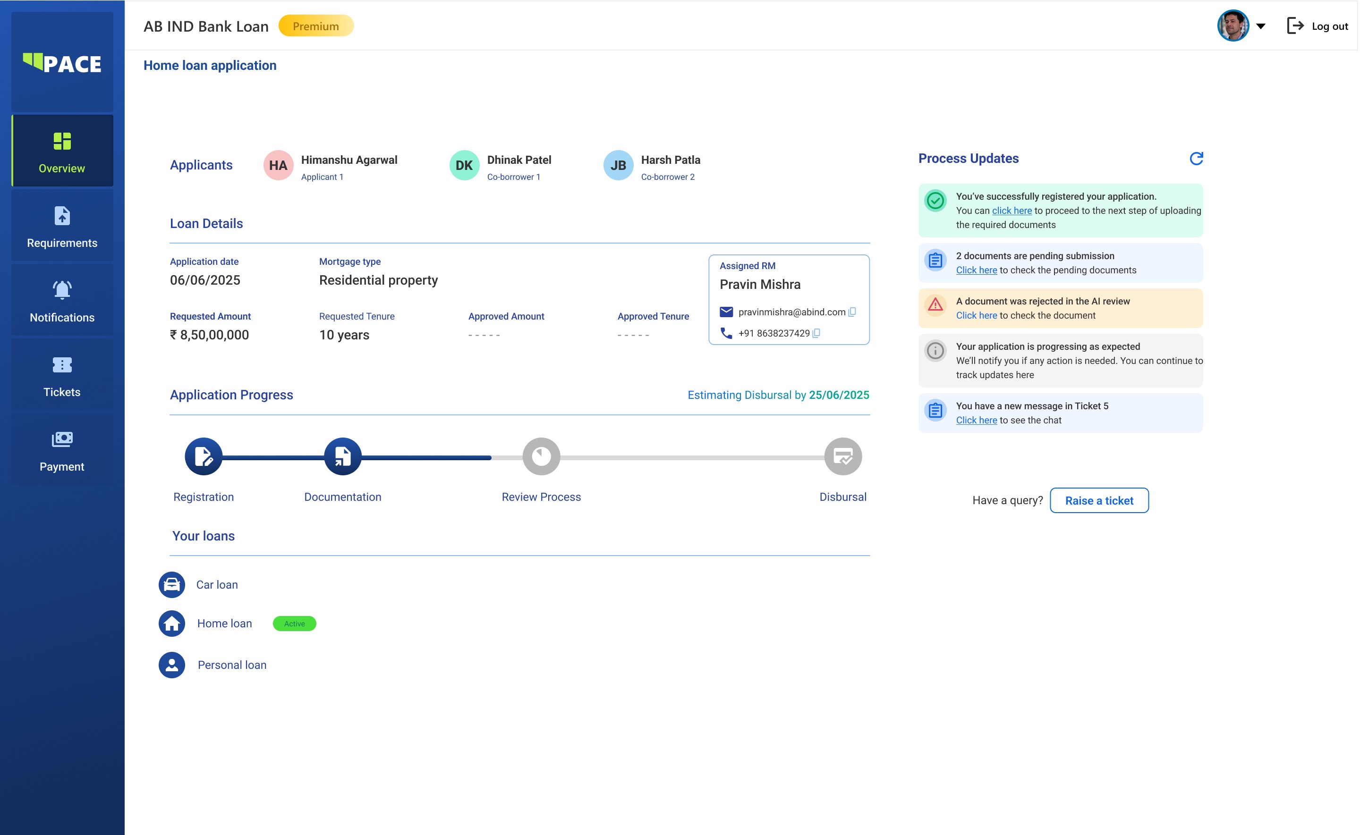The image size is (1360, 835).
Task: Copy the RM email address icon
Action: [x=852, y=312]
